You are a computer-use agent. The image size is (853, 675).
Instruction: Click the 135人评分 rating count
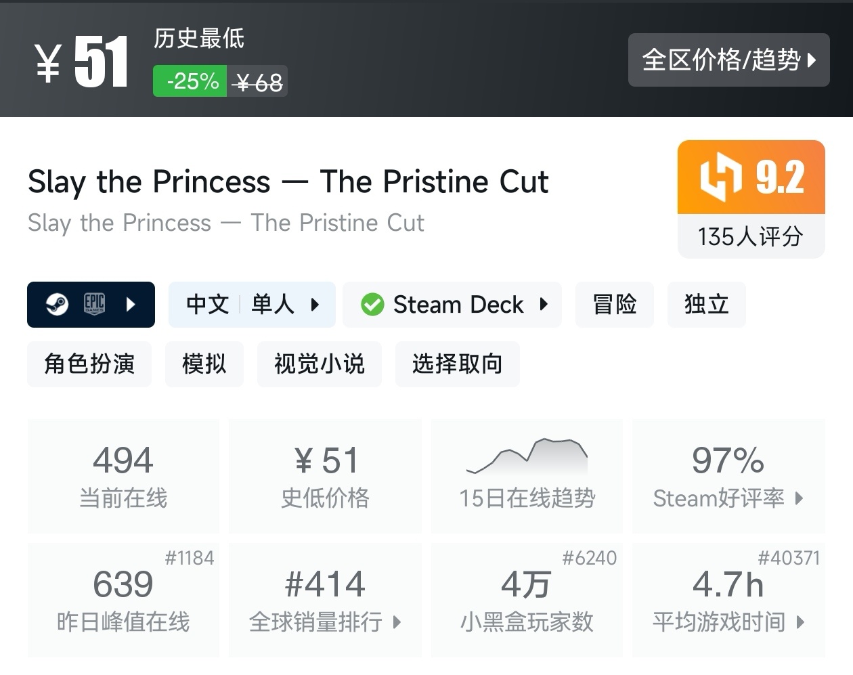(751, 236)
